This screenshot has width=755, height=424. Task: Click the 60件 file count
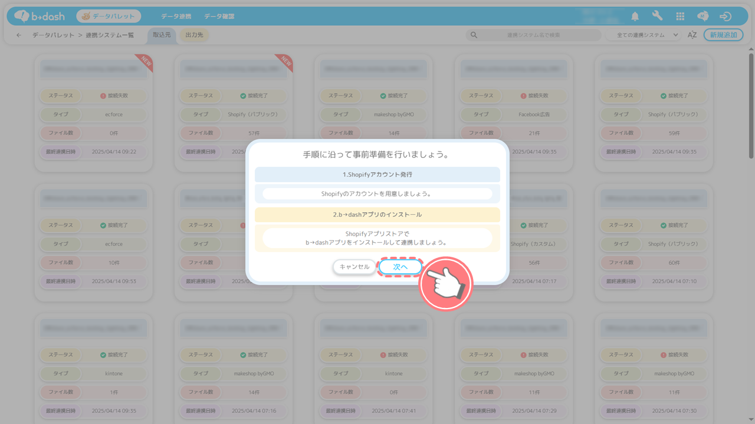(x=673, y=263)
